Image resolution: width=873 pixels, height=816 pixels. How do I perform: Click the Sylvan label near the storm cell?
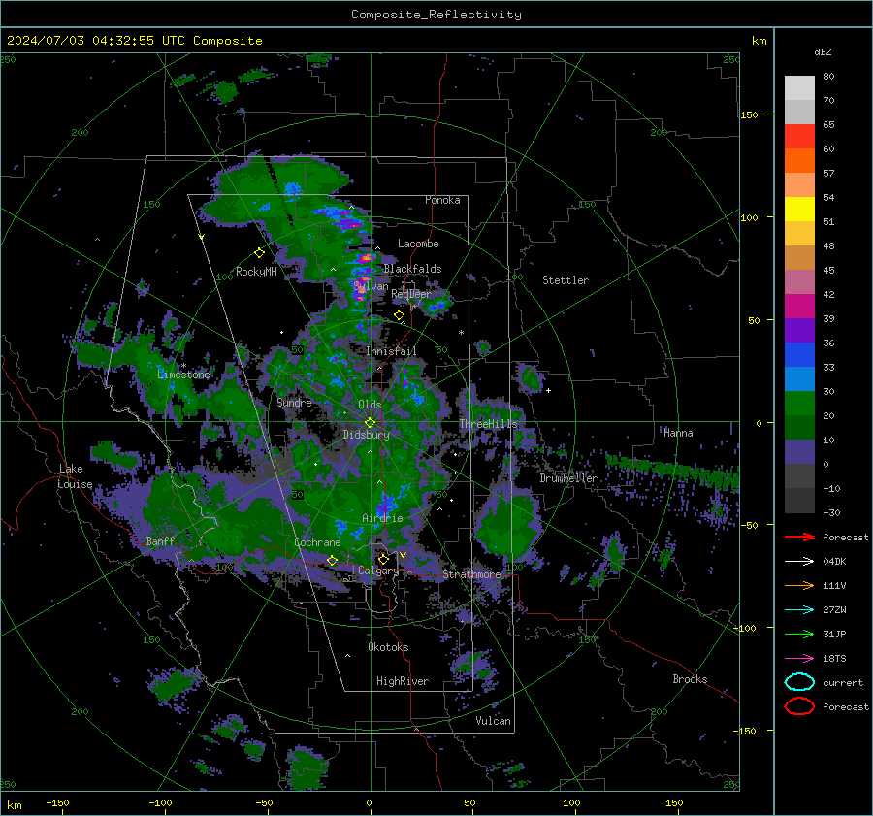pos(371,286)
